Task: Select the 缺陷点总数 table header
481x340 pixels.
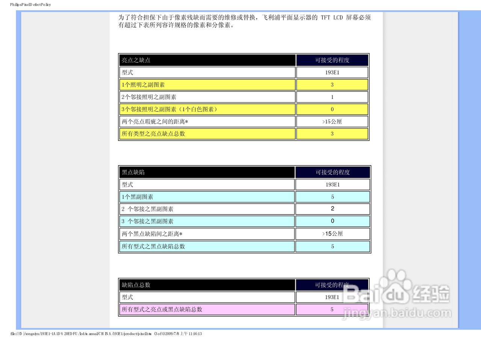Action: click(207, 285)
